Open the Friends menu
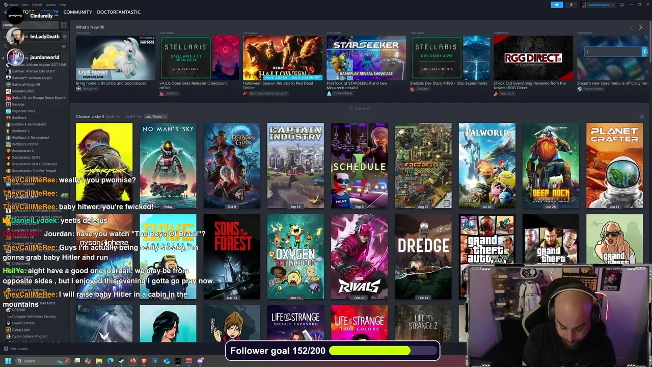Screen dimensions: 652x367 pyautogui.click(x=37, y=5)
